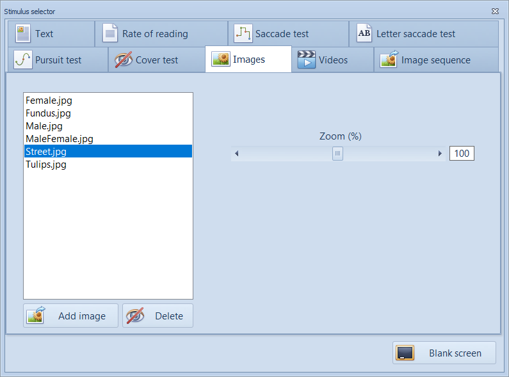This screenshot has height=377, width=509.
Task: Click the Image sequence tab icon
Action: coord(389,60)
